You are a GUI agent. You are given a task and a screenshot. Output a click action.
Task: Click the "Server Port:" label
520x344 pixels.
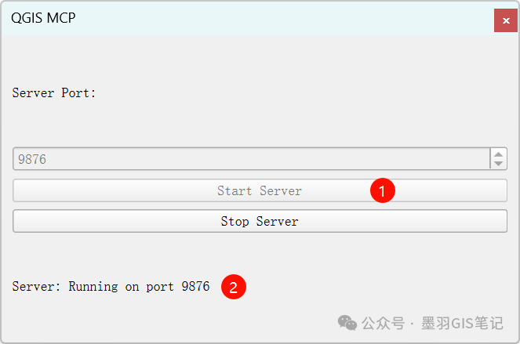pyautogui.click(x=54, y=92)
